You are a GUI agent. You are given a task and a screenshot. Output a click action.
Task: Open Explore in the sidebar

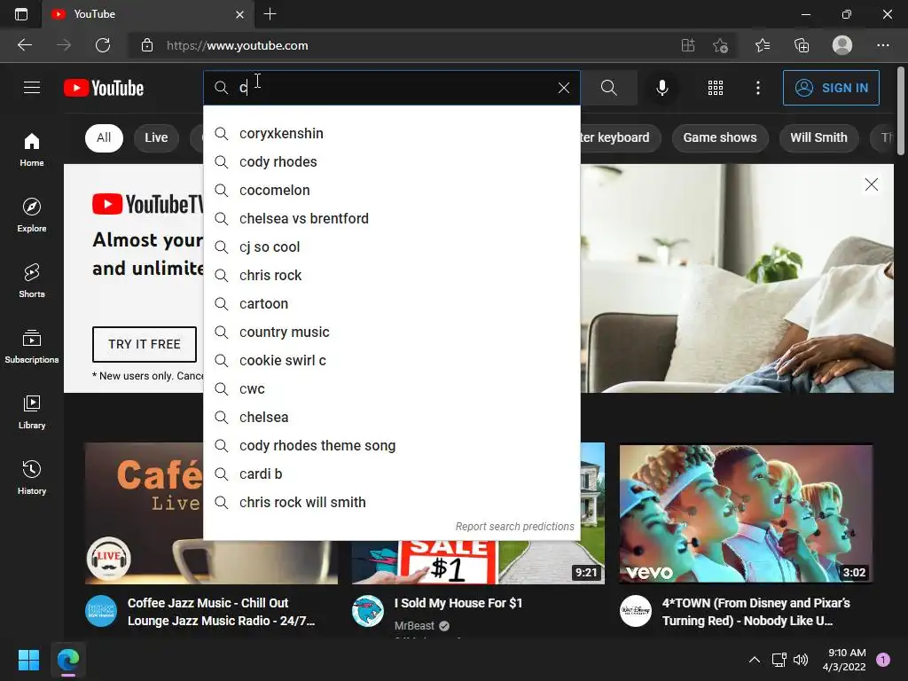pos(32,215)
